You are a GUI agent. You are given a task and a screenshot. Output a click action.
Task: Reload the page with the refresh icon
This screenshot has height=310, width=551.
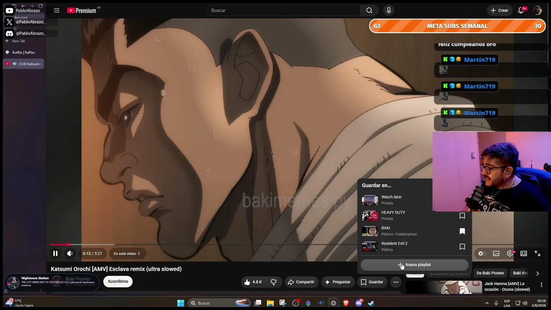point(40,6)
